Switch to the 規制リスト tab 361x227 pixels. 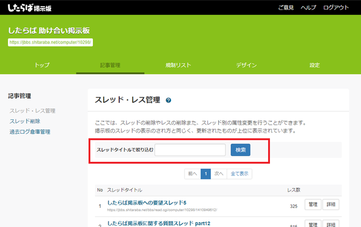178,65
